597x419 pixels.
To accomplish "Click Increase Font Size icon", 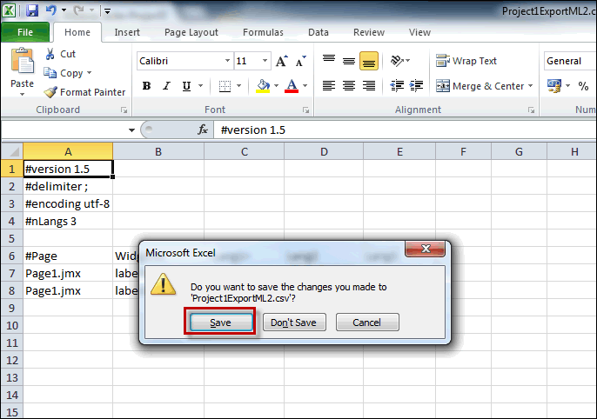I will point(282,61).
